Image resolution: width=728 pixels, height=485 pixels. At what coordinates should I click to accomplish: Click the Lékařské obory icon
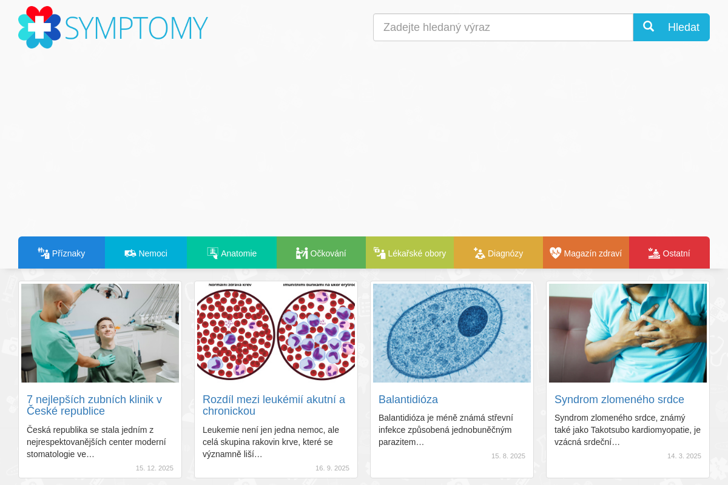(x=379, y=253)
